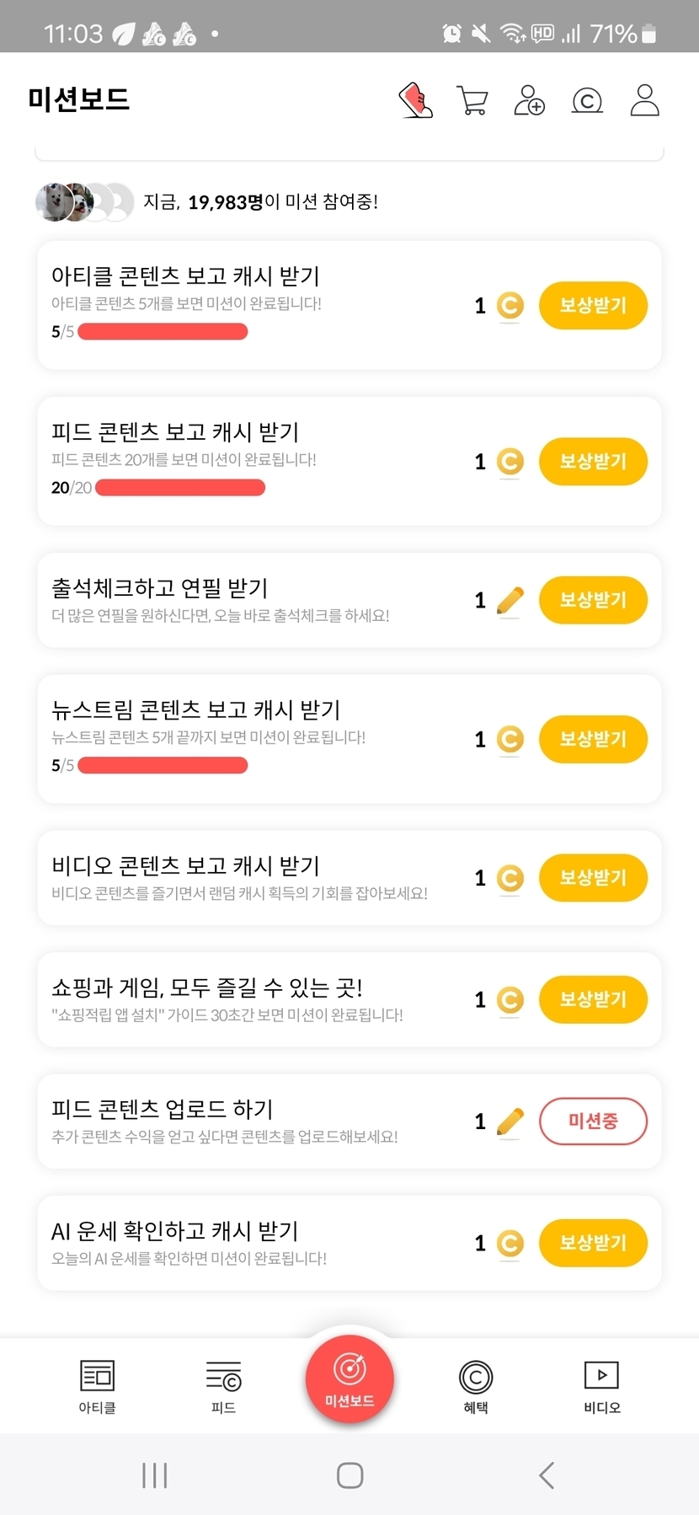
Task: Claim reward for AI 운세 mission
Action: [593, 1243]
